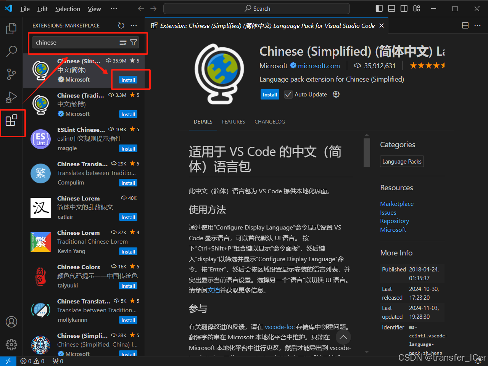Clear the extension search results icon
488x366 pixels.
click(x=124, y=42)
